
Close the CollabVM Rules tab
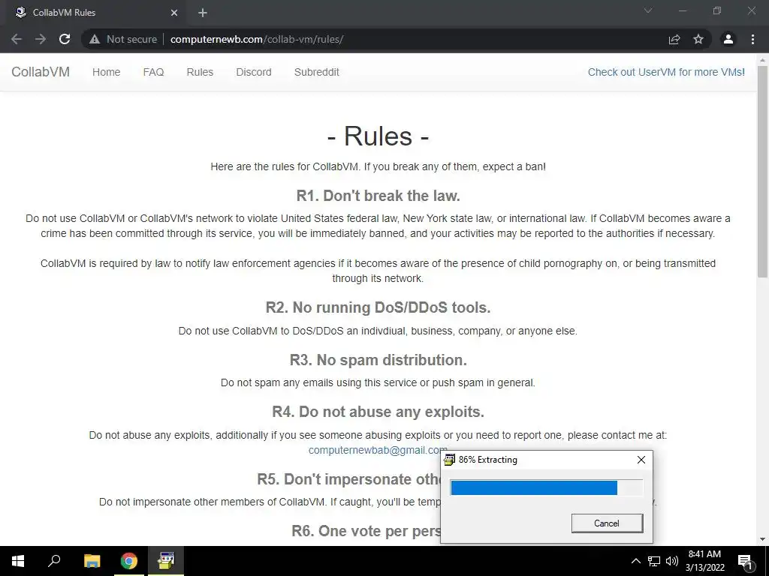(174, 13)
